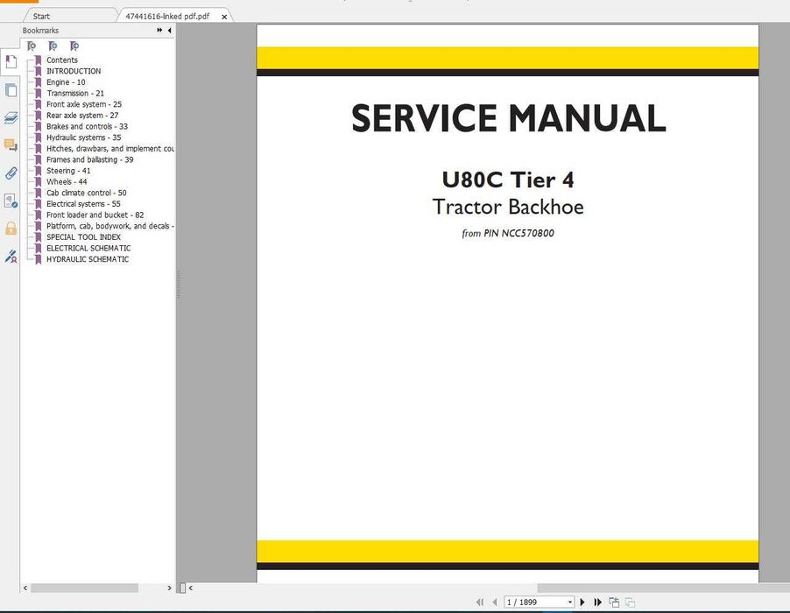Open the Brakes and controls - 33 bookmark

88,126
